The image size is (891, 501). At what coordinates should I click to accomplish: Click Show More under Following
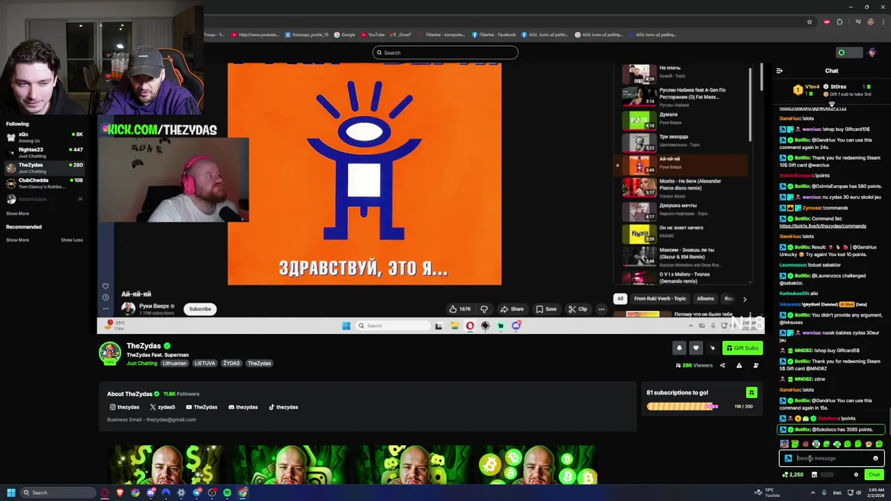(17, 214)
